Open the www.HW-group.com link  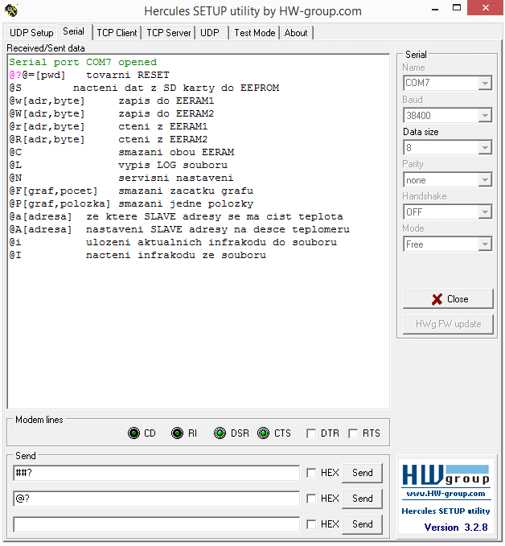[445, 494]
